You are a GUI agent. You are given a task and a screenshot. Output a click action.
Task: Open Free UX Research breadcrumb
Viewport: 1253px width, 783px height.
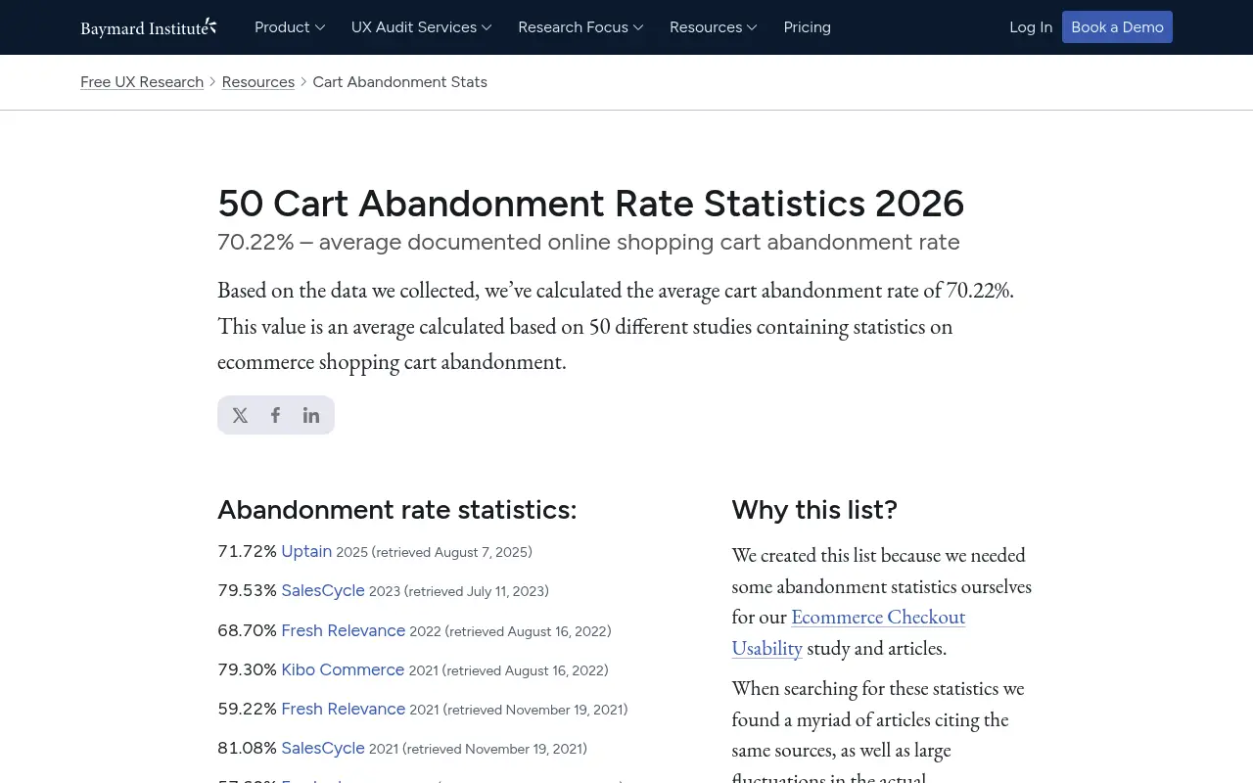point(142,82)
